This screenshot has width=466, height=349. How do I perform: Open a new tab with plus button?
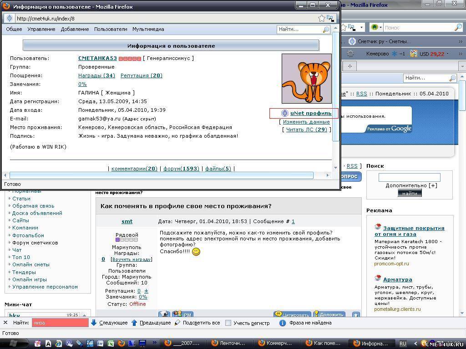[x=350, y=66]
